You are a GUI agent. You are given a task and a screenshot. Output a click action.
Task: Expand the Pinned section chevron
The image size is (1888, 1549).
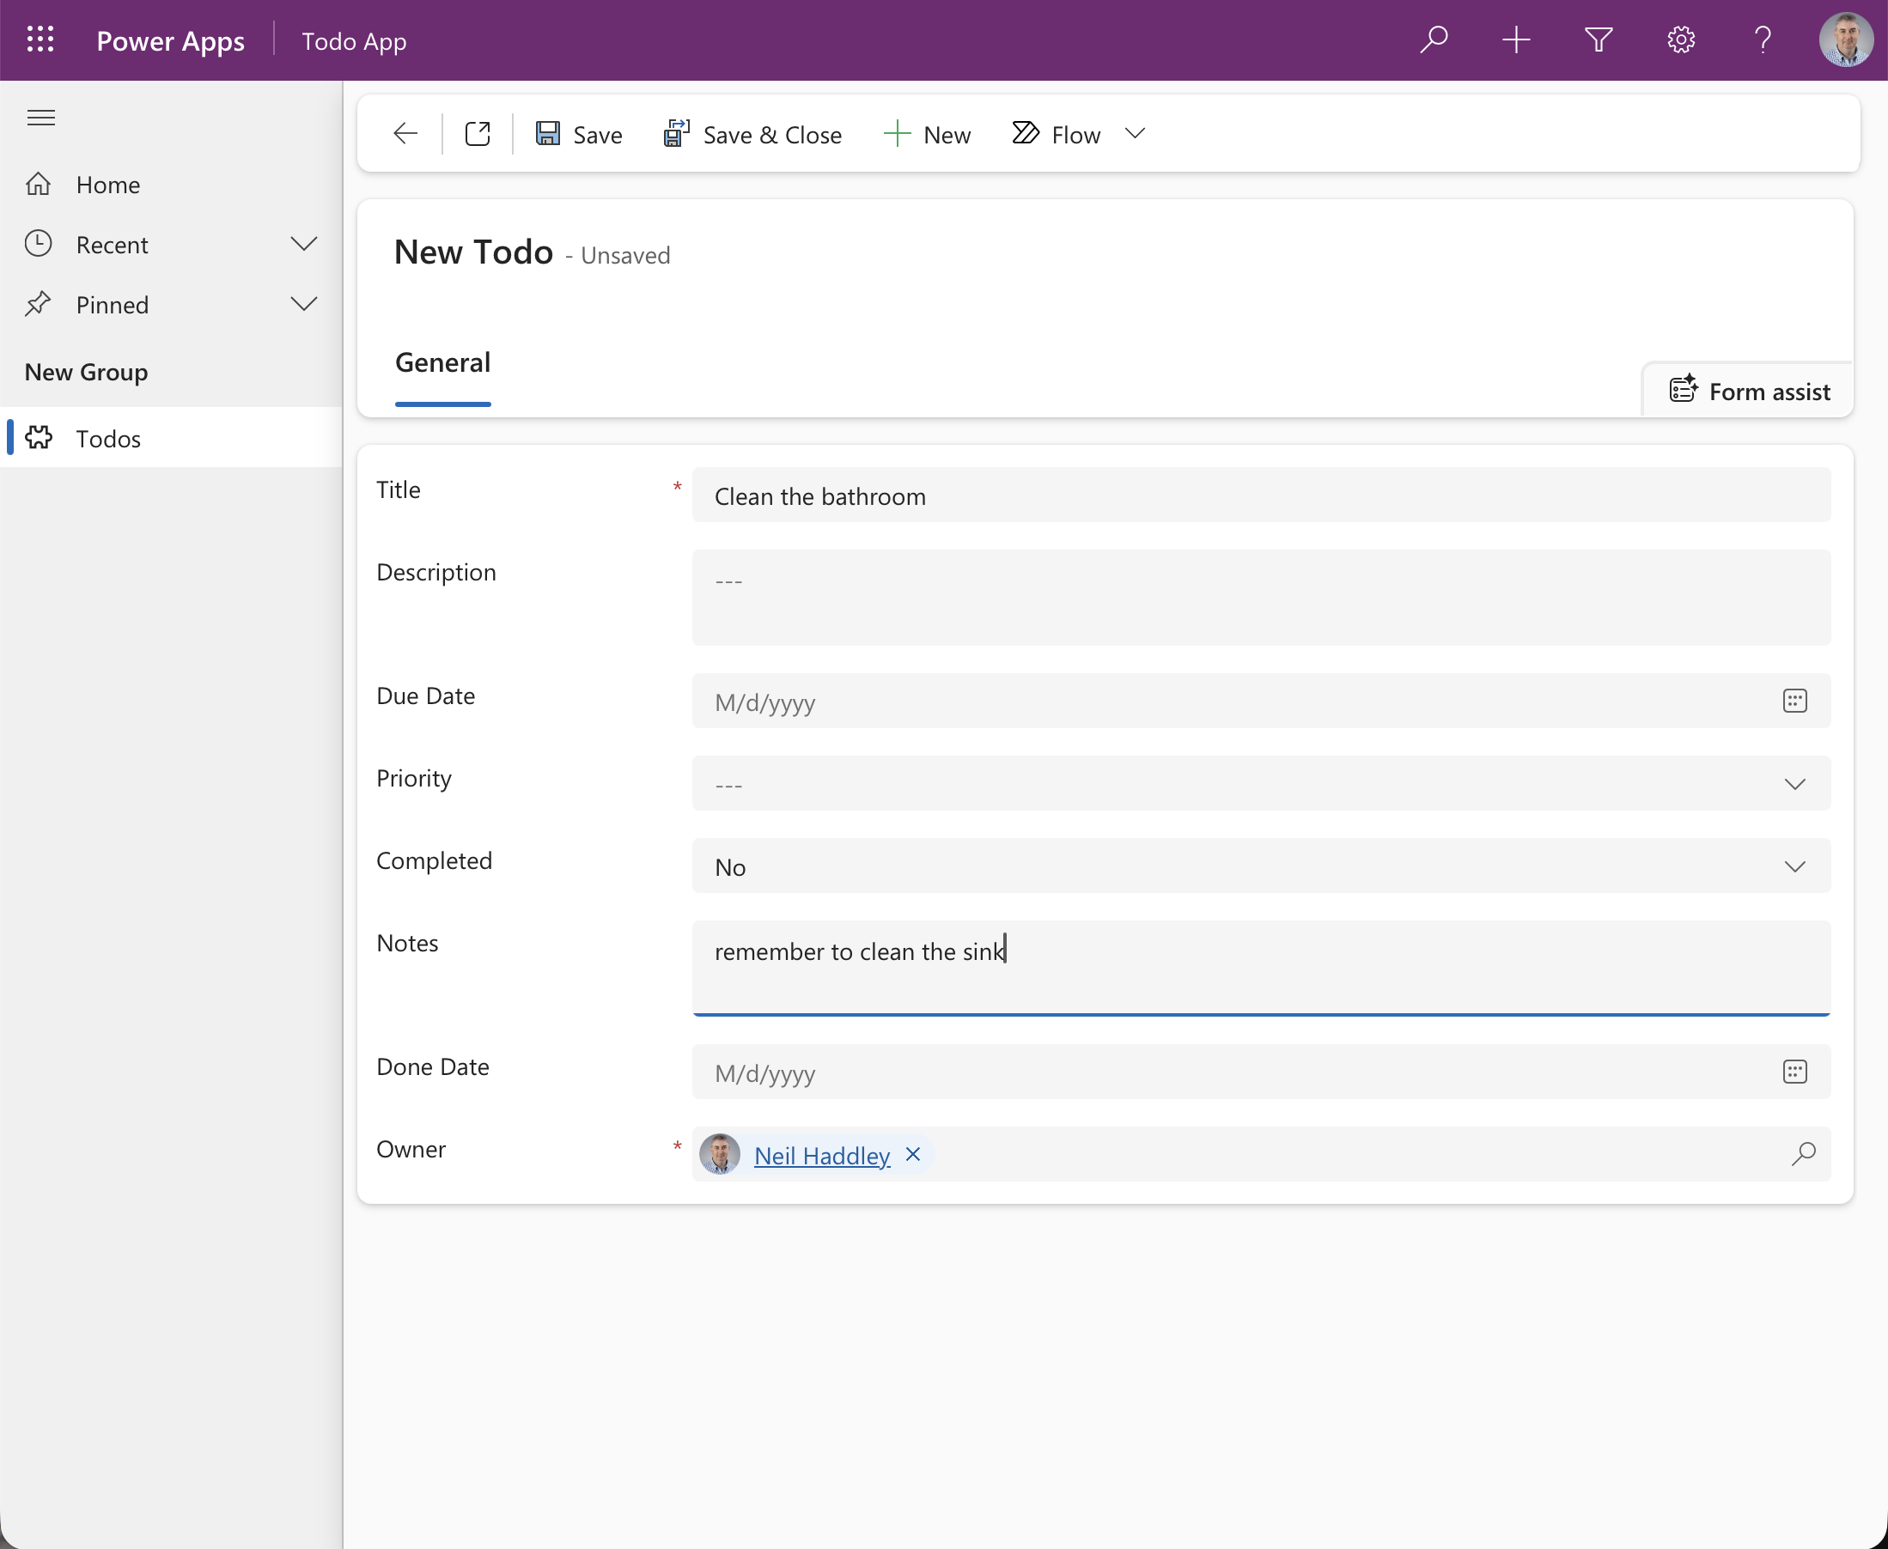pyautogui.click(x=303, y=304)
